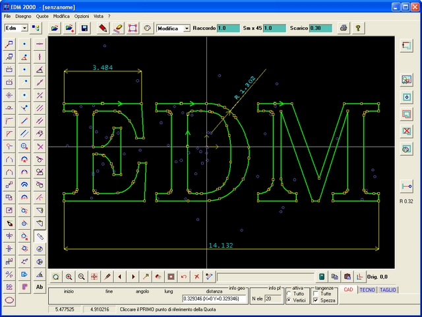Click the calculator icon

pyautogui.click(x=321, y=277)
